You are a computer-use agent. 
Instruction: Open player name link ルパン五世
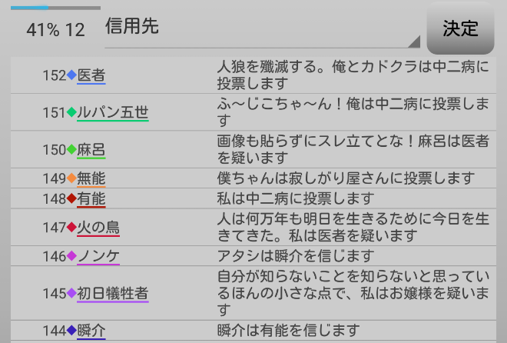coord(113,112)
